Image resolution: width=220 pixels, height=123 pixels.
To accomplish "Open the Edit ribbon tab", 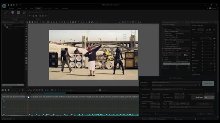I will click(26, 9).
